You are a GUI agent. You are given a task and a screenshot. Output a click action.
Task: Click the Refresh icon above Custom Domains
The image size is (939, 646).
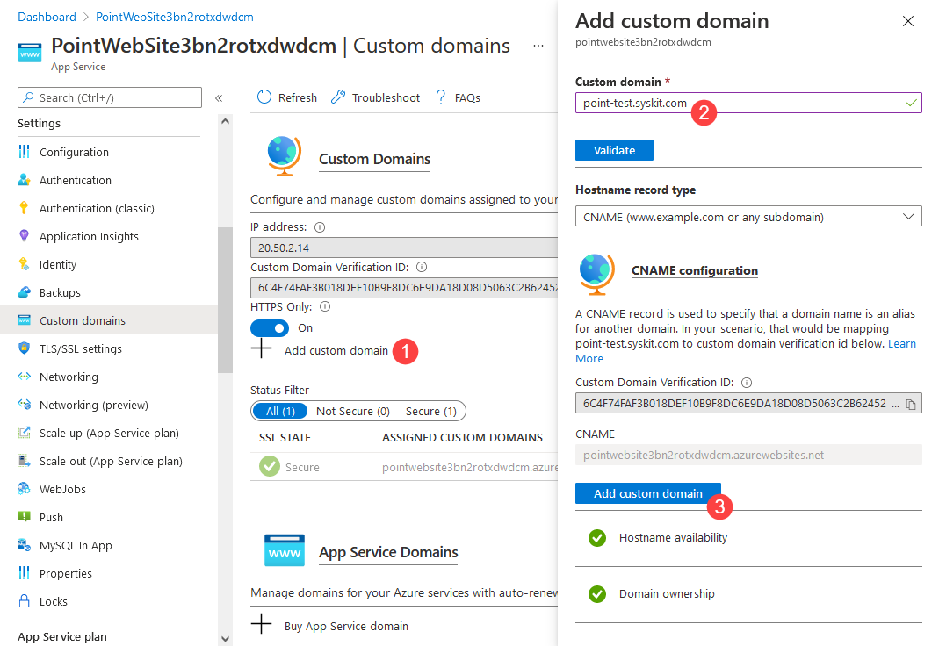coord(286,97)
